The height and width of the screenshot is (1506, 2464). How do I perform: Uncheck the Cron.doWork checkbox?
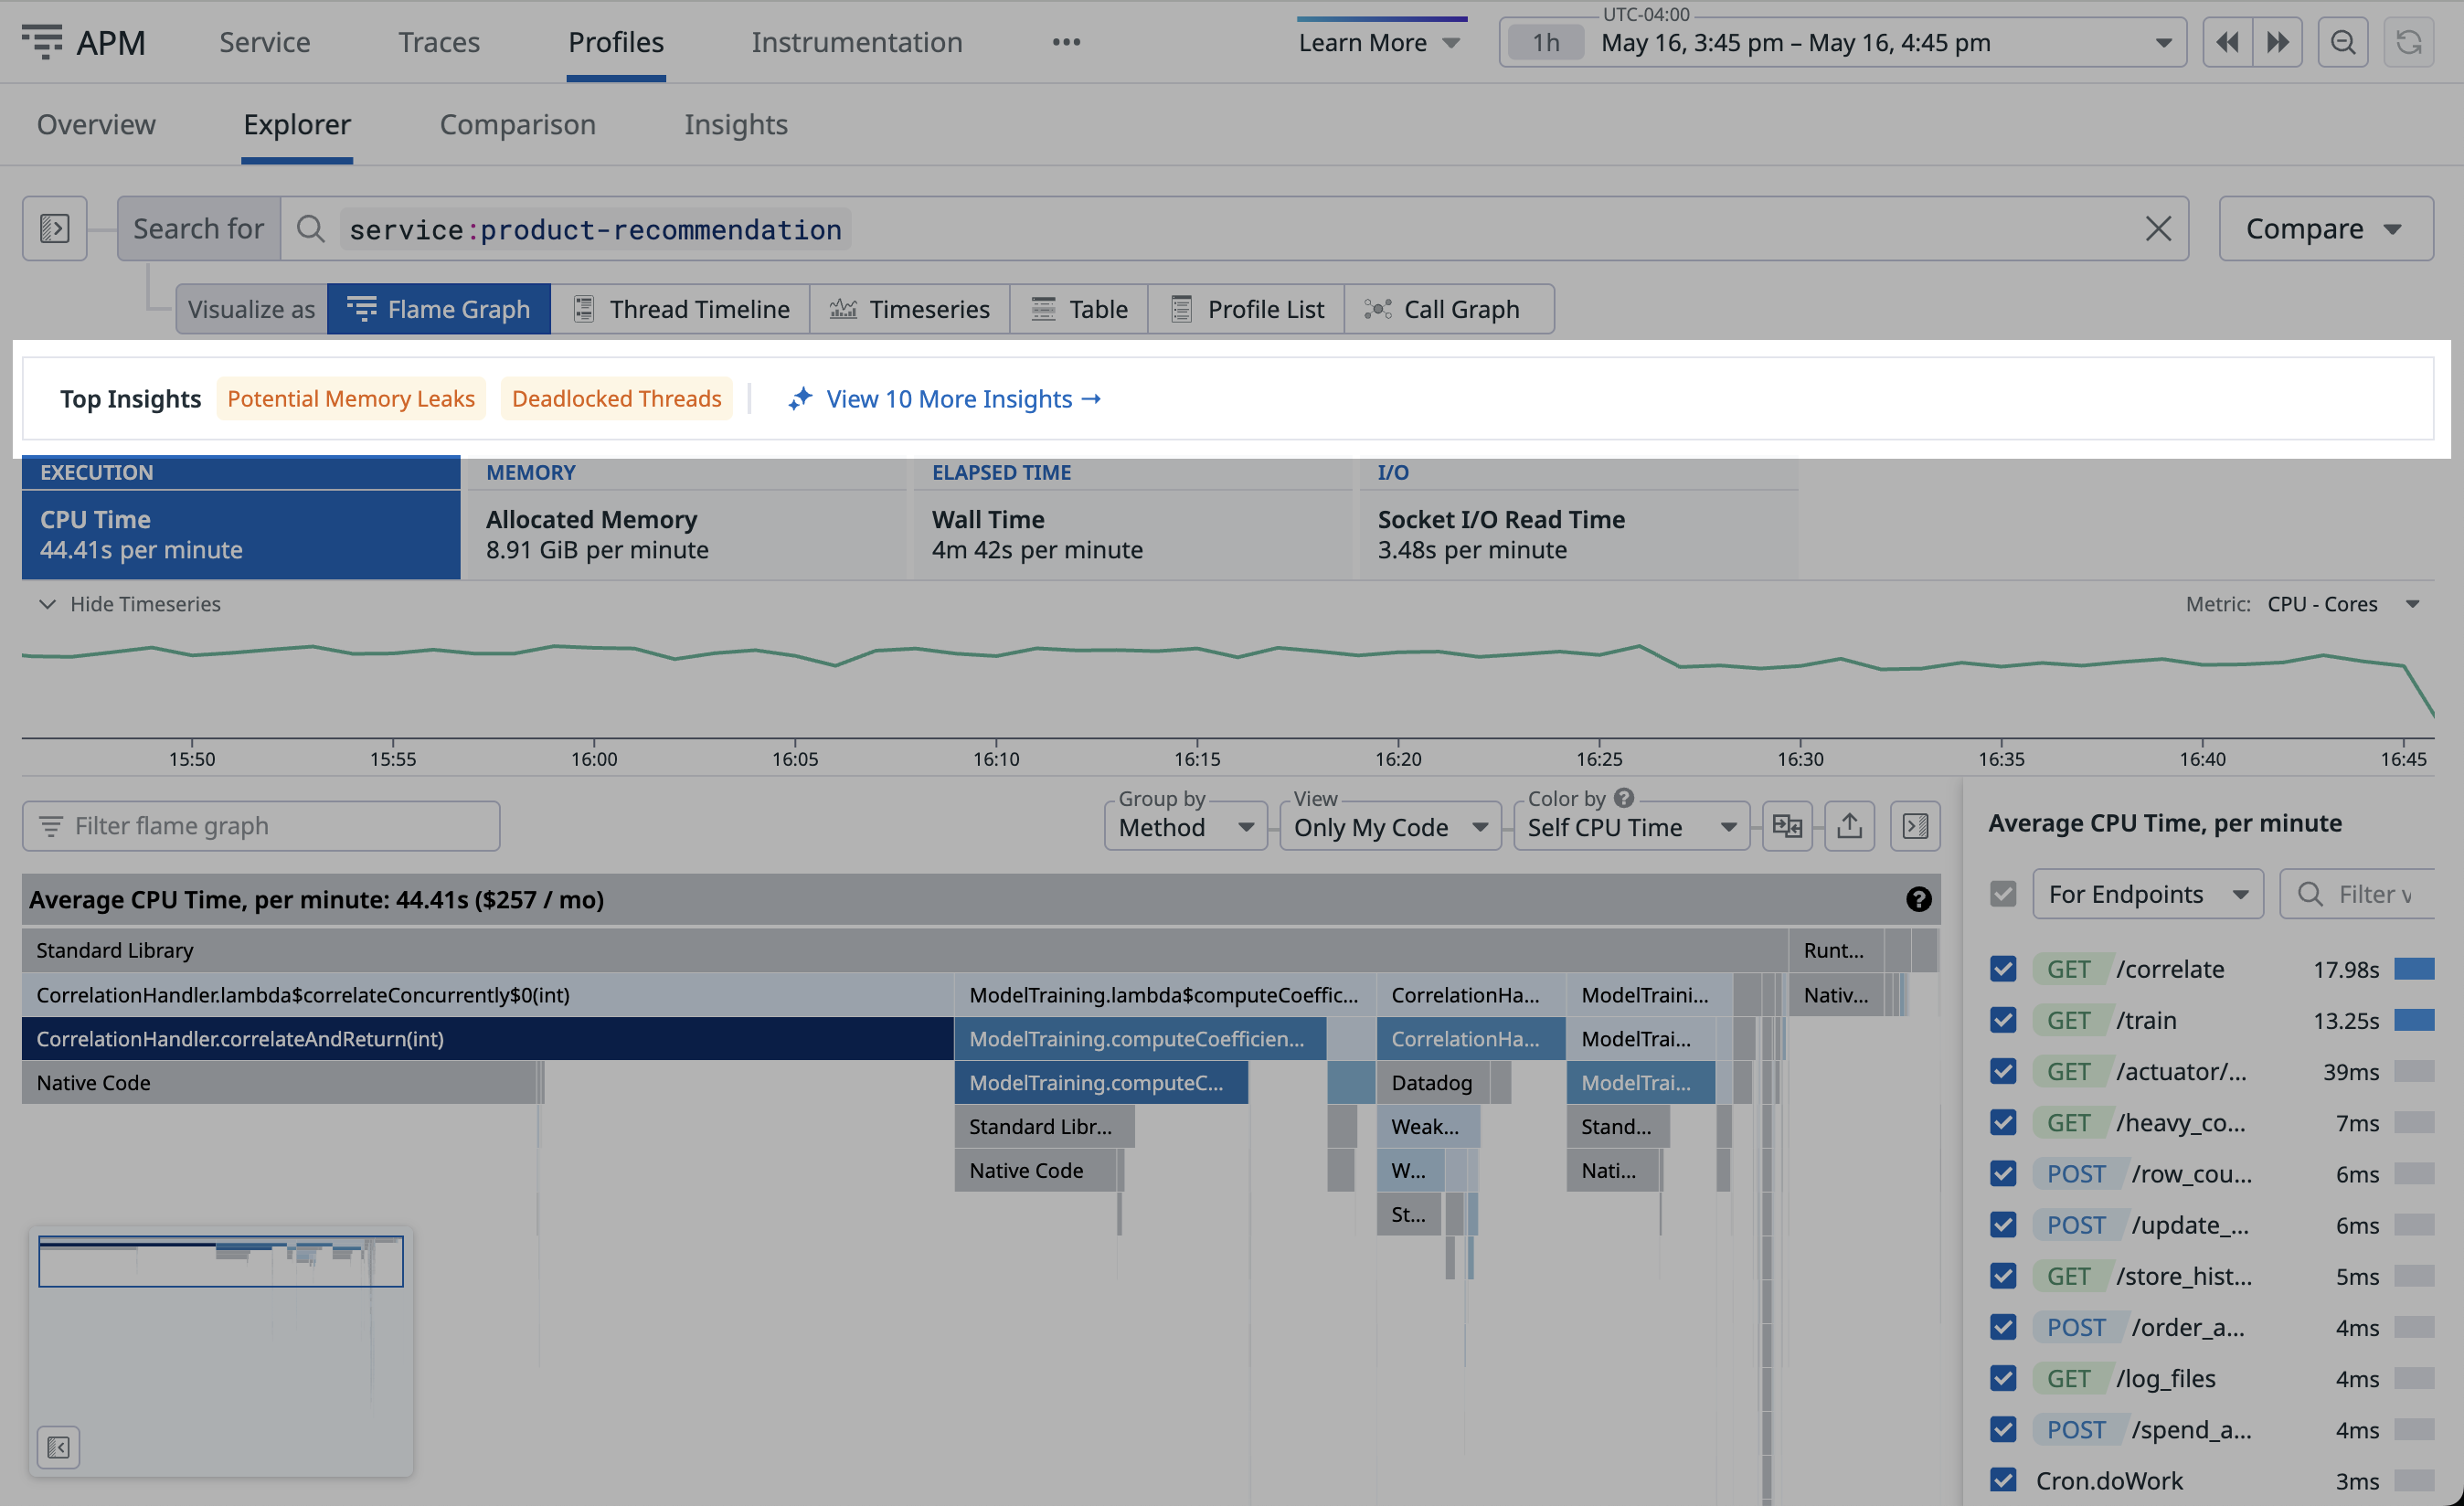[2002, 1480]
